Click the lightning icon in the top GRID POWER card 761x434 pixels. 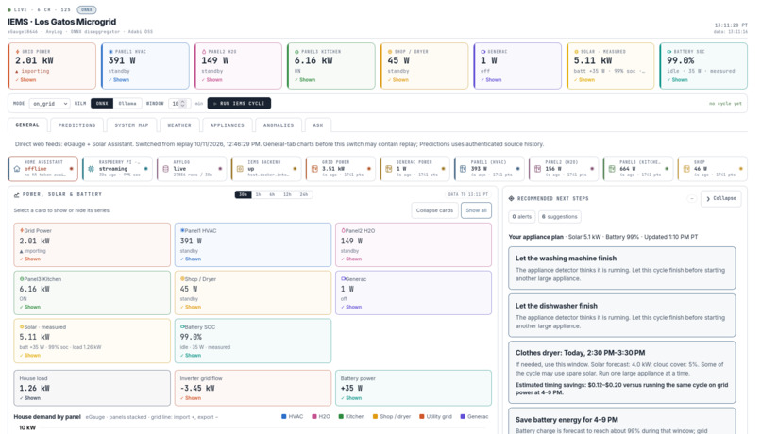[x=18, y=51]
